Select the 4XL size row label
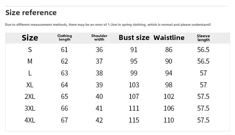This screenshot has width=235, height=135. click(x=30, y=120)
